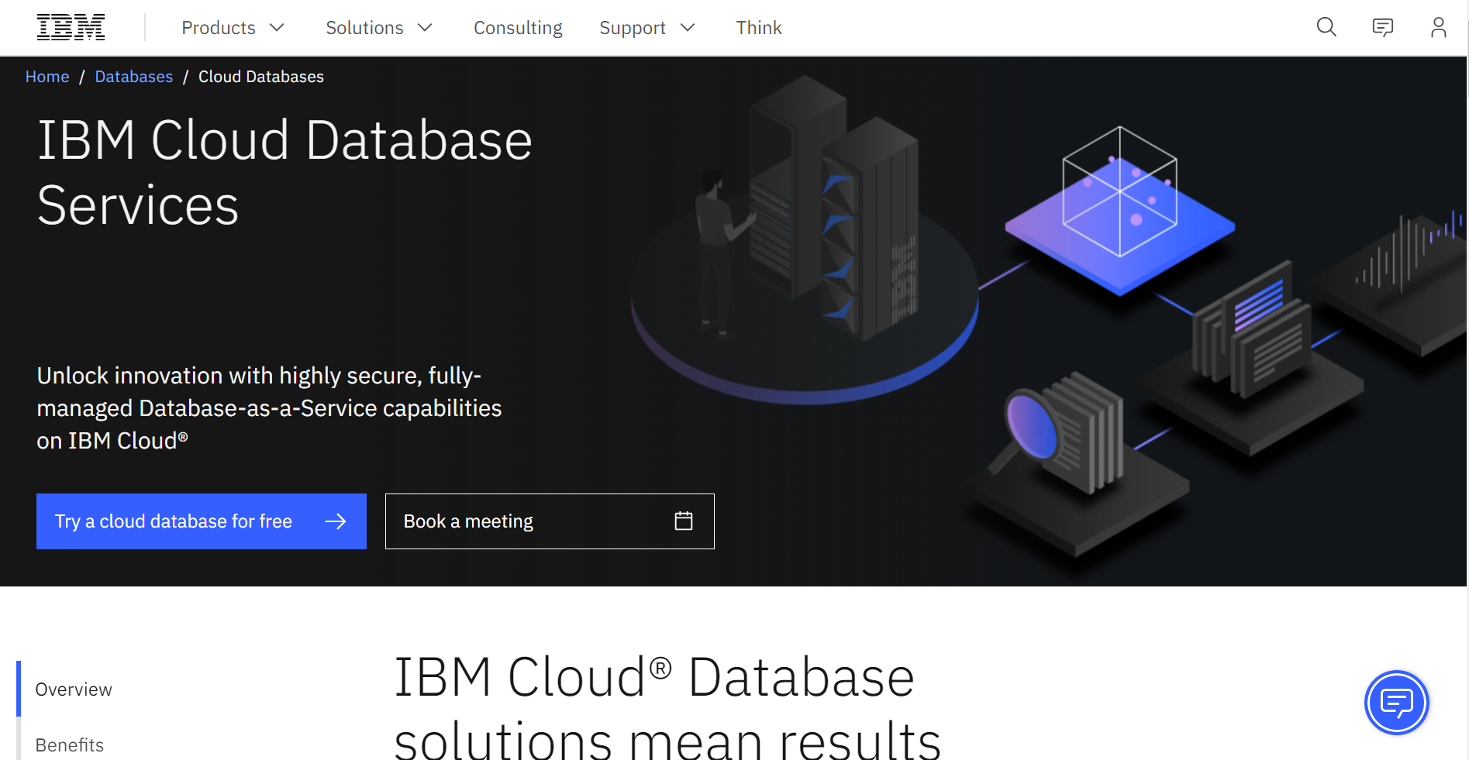Open the Support menu
This screenshot has width=1469, height=760.
(647, 28)
